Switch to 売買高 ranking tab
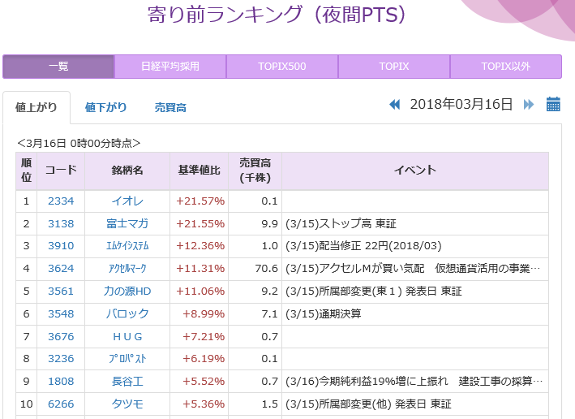The height and width of the screenshot is (419, 575). (170, 107)
